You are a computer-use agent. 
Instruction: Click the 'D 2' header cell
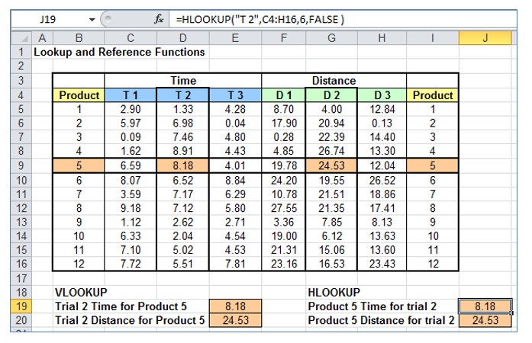331,95
